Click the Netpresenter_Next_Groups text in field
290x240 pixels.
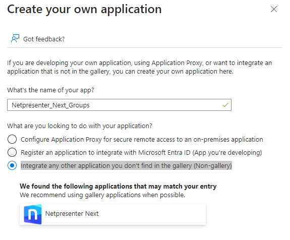(x=50, y=105)
